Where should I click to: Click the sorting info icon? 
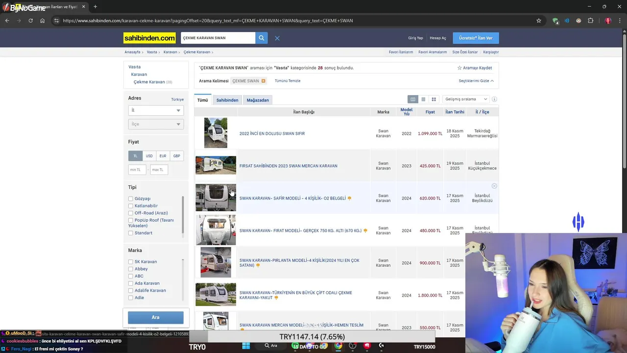[494, 99]
